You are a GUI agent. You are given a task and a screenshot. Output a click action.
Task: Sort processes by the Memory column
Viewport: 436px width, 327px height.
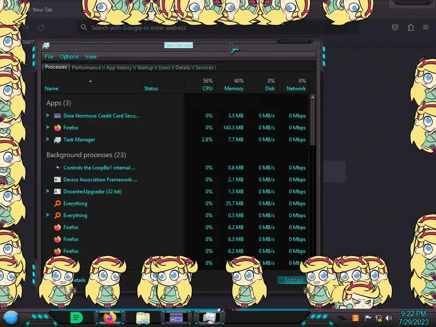click(x=231, y=85)
